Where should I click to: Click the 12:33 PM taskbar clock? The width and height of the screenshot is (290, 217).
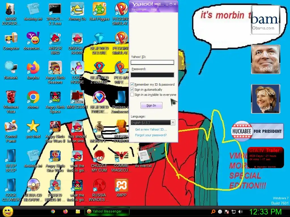click(265, 212)
